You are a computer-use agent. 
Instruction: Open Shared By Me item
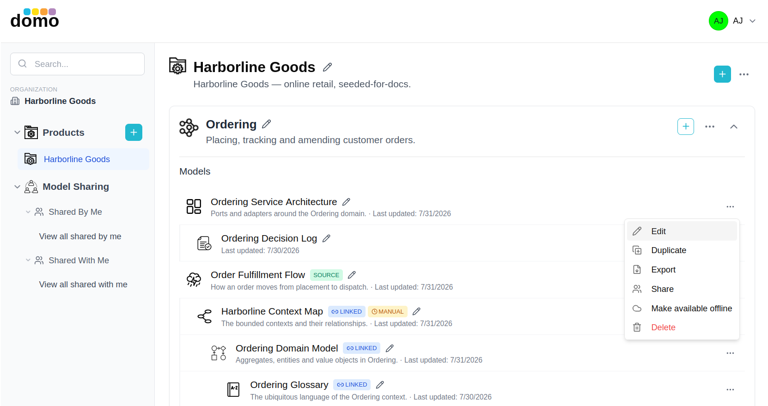[75, 212]
